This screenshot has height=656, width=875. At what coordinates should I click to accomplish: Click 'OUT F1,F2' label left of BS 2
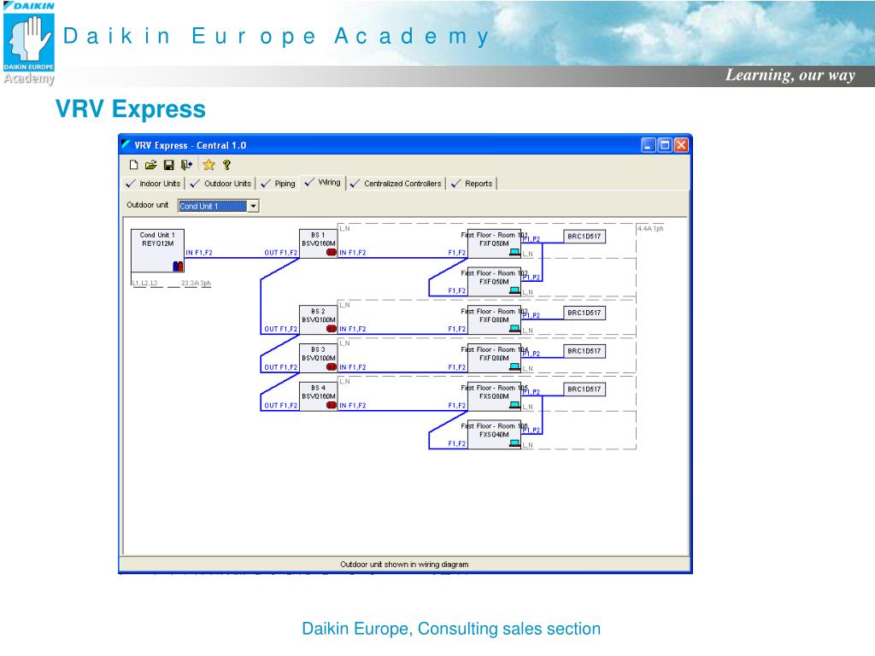(280, 329)
